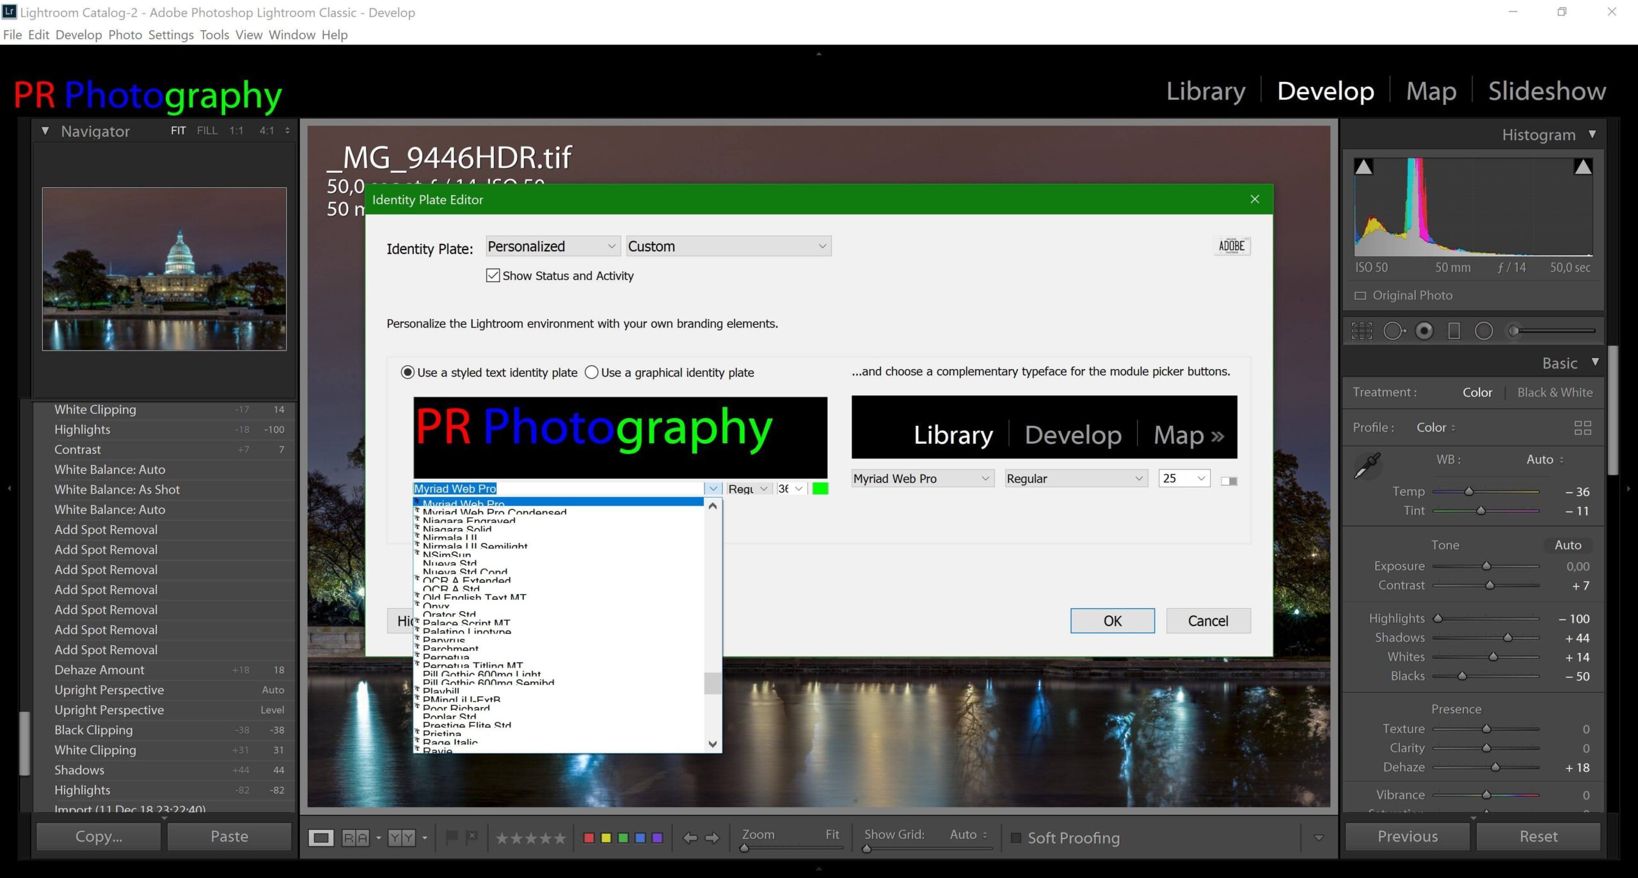The height and width of the screenshot is (878, 1638).
Task: Select the Spot Removal tool
Action: click(x=1394, y=331)
